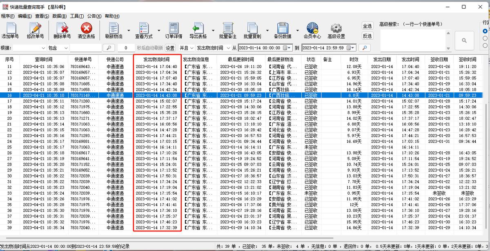The image size is (490, 251).
Task: Invert selection using 反选 button
Action: point(367,36)
